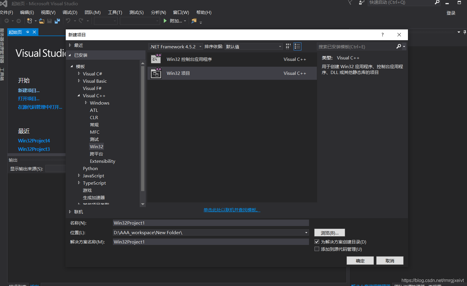467x286 pixels.
Task: Click the Sign in (登录) link
Action: point(451,13)
